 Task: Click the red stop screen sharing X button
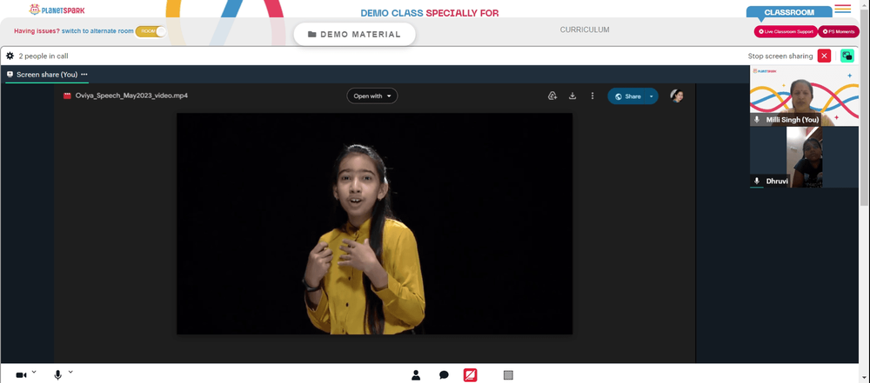824,56
